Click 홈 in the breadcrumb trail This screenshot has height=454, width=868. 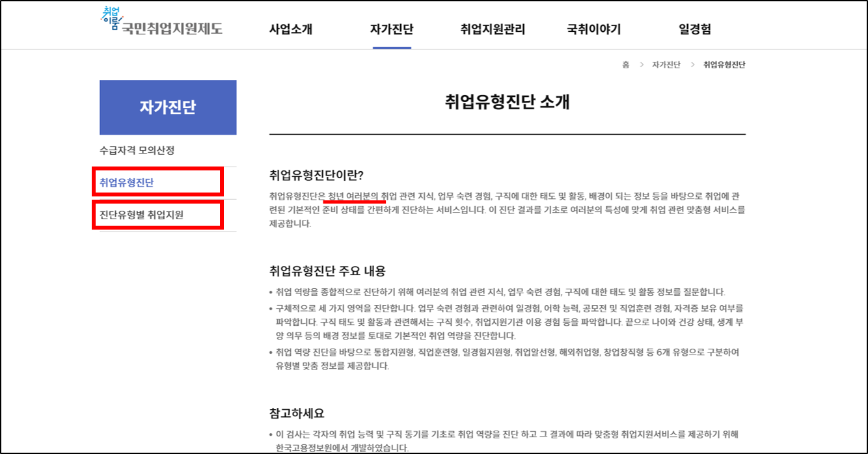[625, 64]
